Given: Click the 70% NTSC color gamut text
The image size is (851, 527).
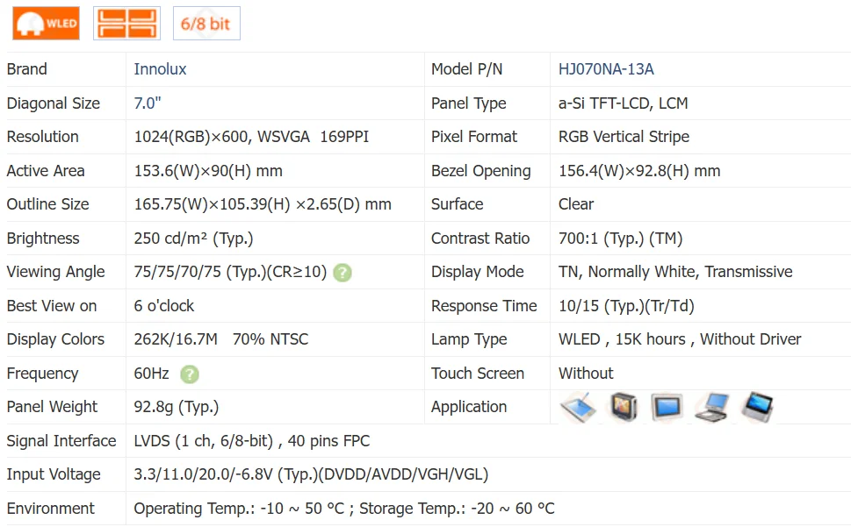Looking at the screenshot, I should click(x=270, y=339).
